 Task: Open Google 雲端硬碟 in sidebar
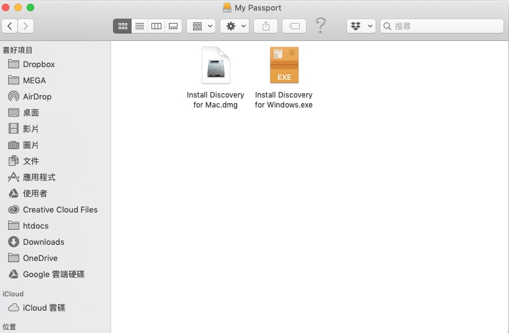point(55,274)
